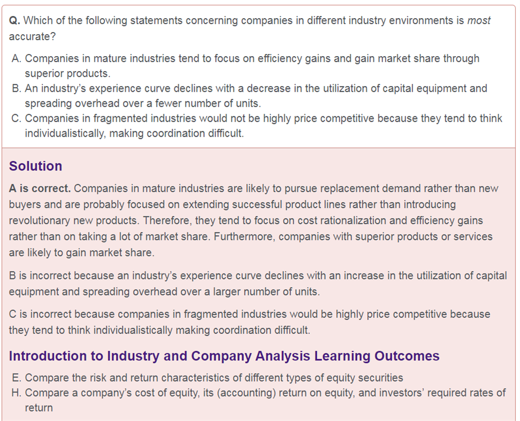
Task: Click the letter 'A.' option marker
Action: point(17,58)
